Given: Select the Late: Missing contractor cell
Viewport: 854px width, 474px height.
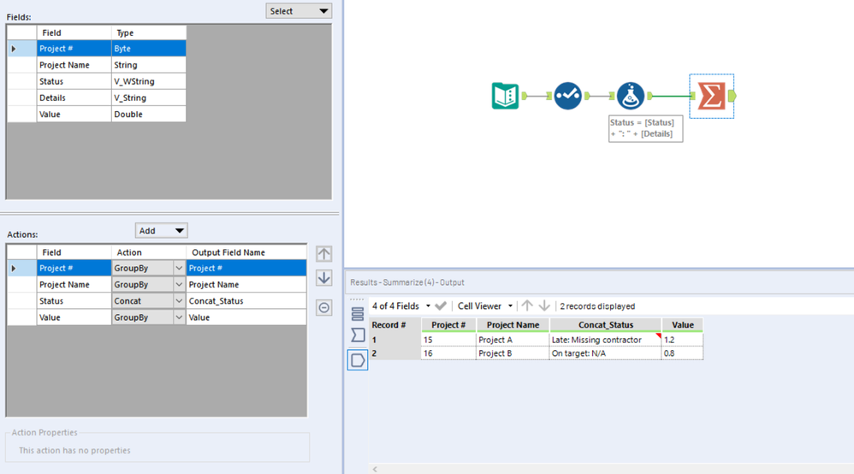Looking at the screenshot, I should pos(606,340).
